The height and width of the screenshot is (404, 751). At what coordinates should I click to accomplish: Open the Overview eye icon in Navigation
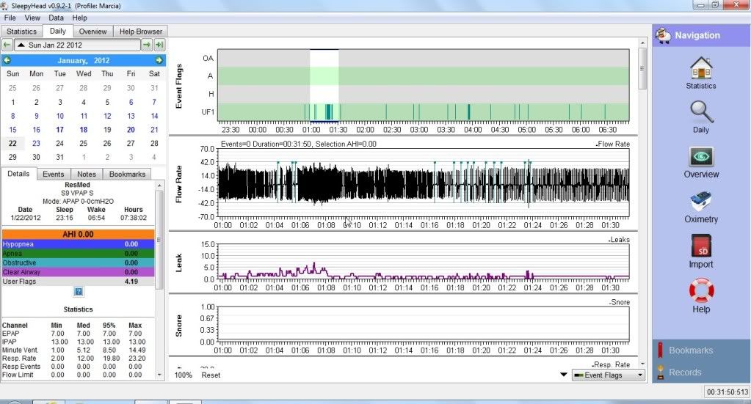click(x=701, y=157)
